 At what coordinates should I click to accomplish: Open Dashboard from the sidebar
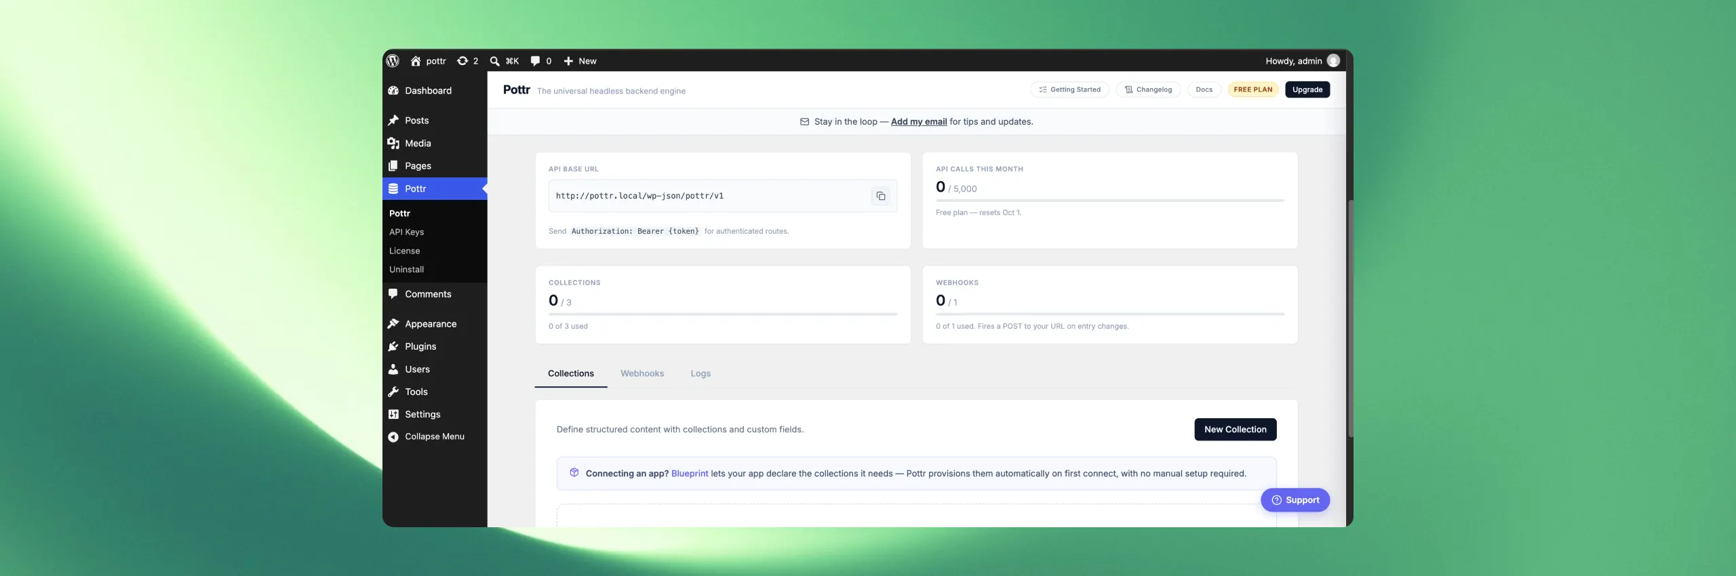click(435, 91)
